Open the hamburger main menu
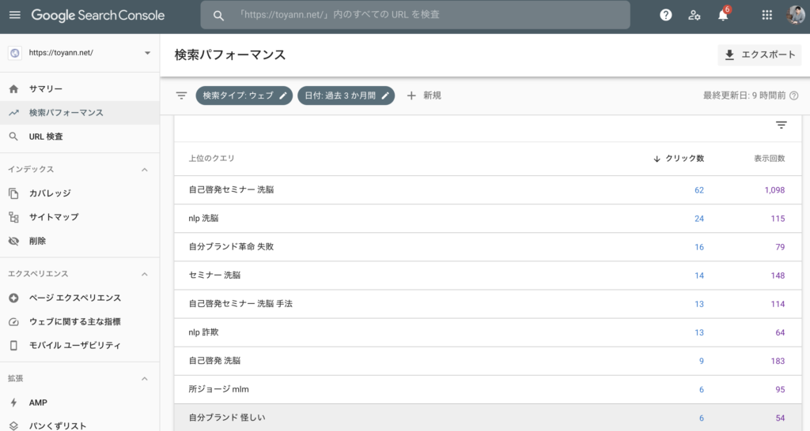Viewport: 810px width, 431px height. (15, 15)
